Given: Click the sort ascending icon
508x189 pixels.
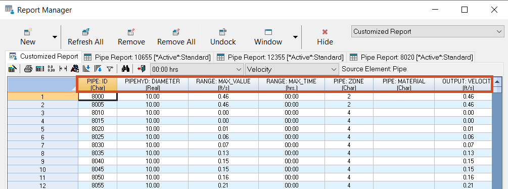Looking at the screenshot, I should [86, 69].
